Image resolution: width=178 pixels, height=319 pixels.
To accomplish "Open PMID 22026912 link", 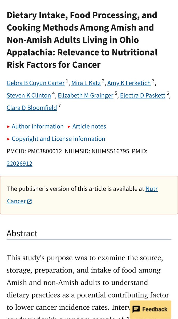I will [x=19, y=163].
